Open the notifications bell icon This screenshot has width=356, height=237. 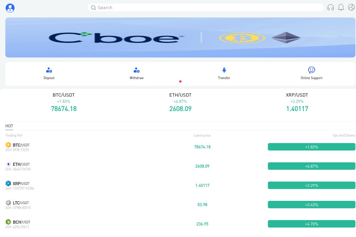coord(341,7)
